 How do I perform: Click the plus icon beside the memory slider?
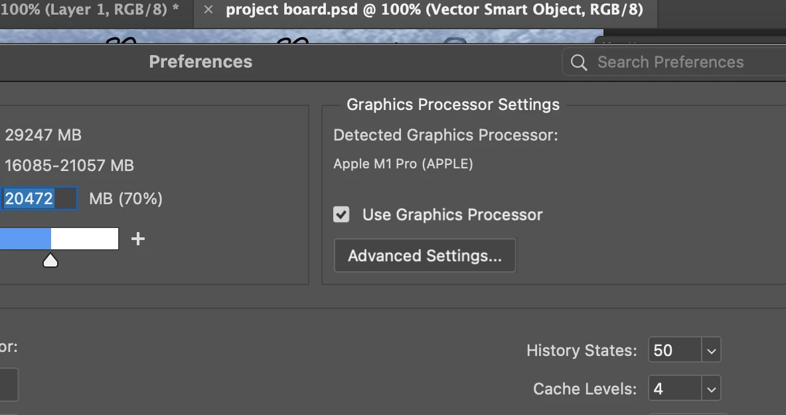(x=138, y=239)
